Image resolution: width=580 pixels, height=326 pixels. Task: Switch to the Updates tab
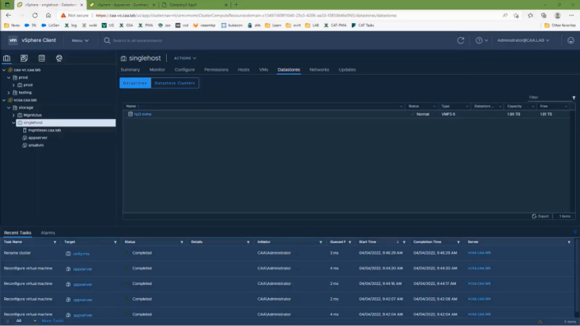pos(347,70)
